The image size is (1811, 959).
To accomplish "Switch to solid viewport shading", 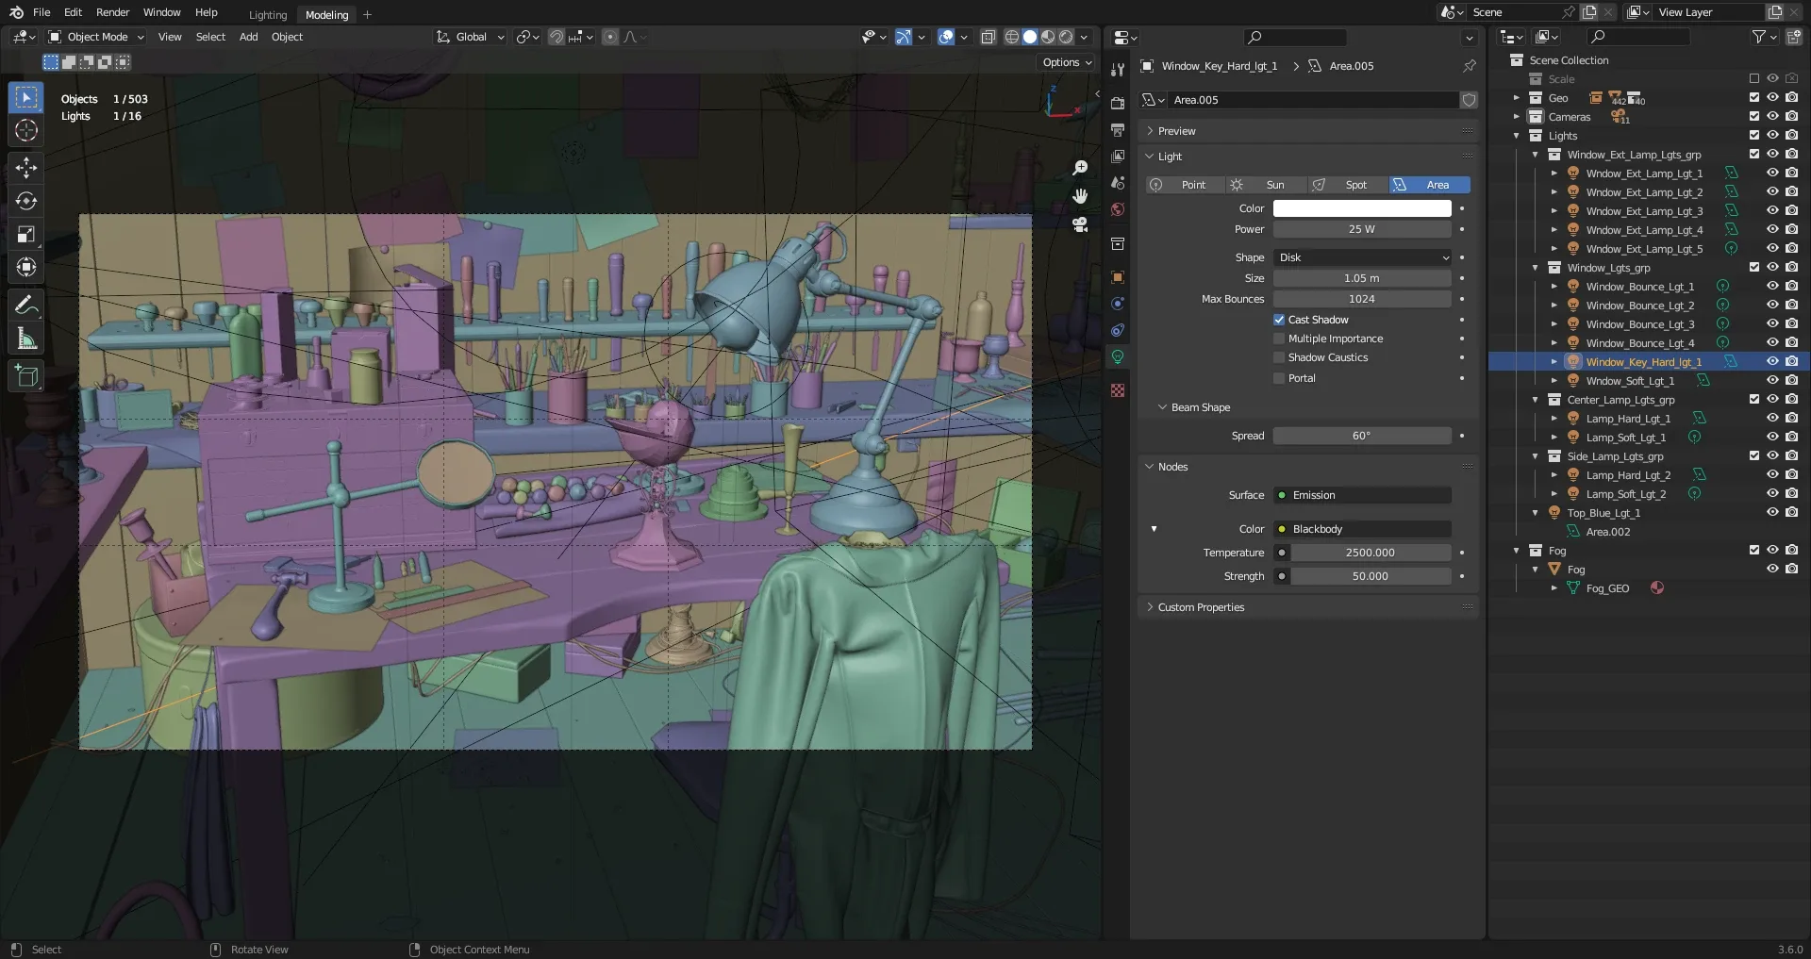I will [1030, 37].
